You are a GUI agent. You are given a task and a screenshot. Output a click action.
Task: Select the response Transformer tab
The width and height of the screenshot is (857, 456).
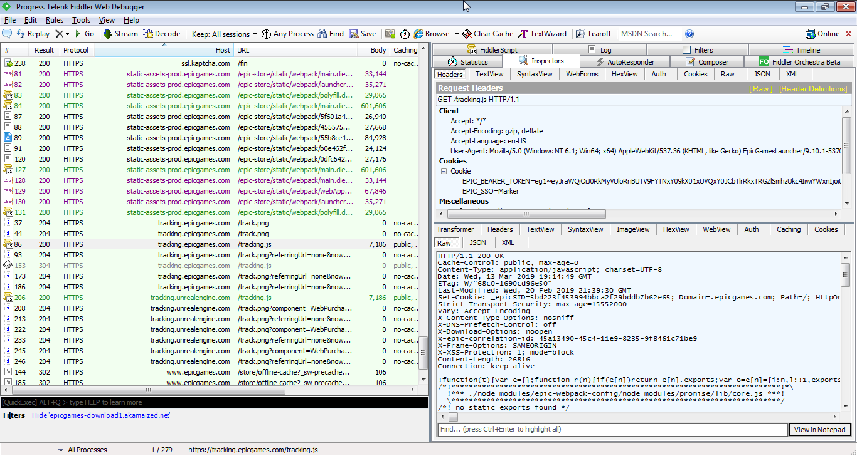point(455,229)
